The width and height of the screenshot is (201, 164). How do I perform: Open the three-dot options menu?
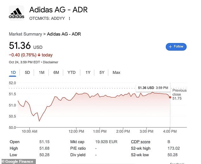69,19
